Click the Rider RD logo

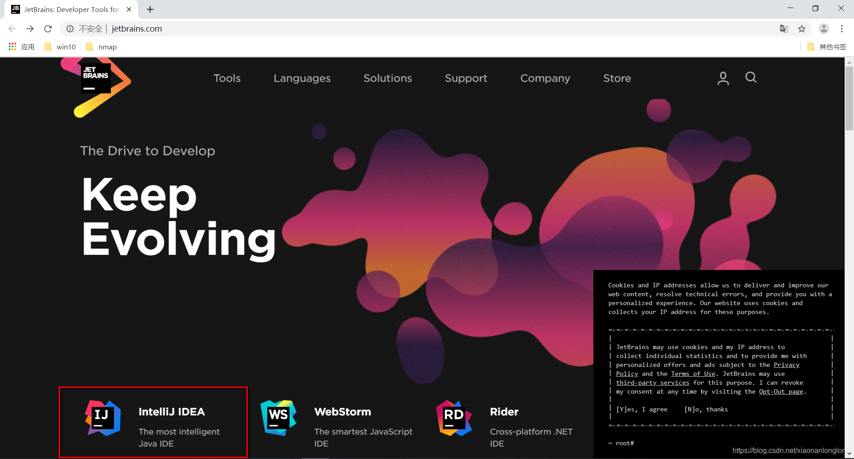[454, 418]
